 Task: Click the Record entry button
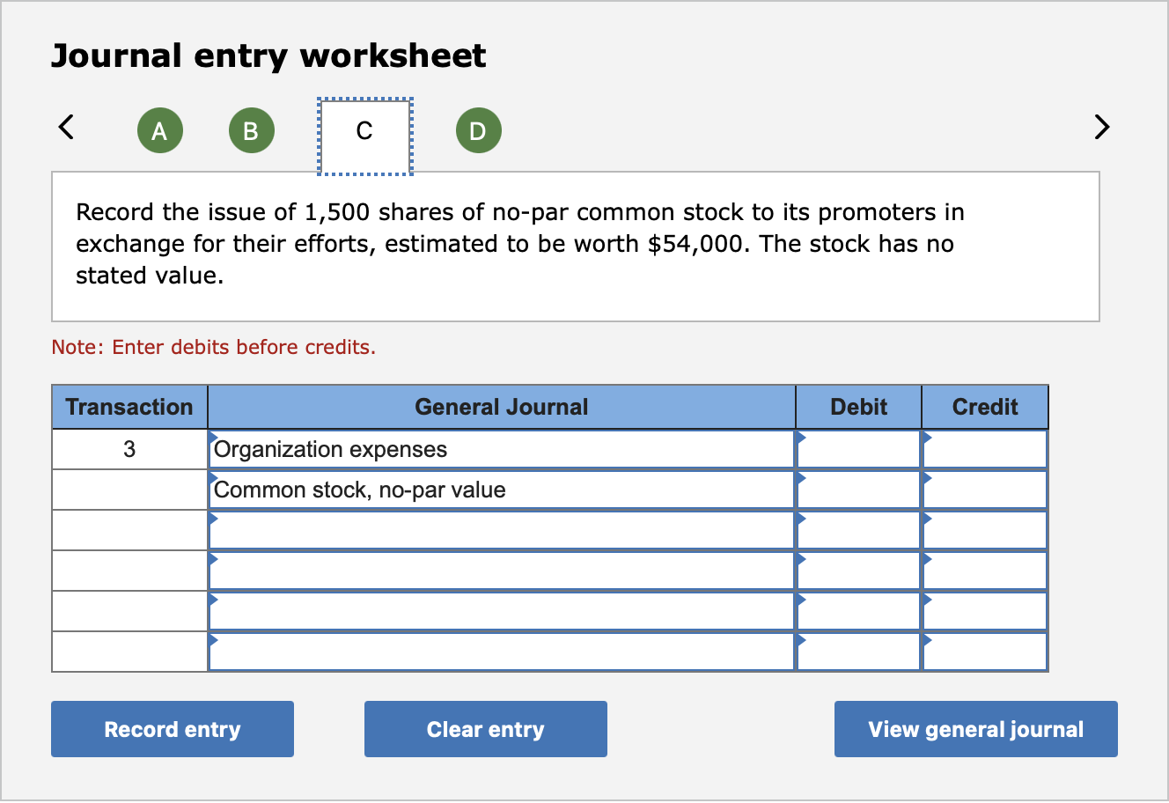point(173,729)
